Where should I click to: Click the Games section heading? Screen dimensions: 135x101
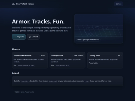click(16, 49)
